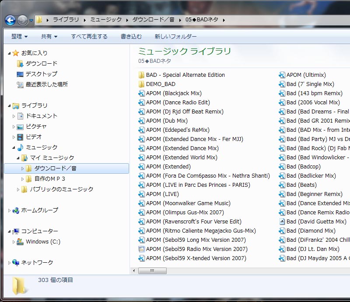Select file APOM (Dance Radio Edit)
Image resolution: width=350 pixels, height=302 pixels.
click(x=178, y=103)
